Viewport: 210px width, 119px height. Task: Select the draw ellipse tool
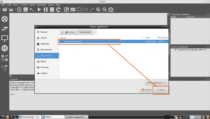pos(85,10)
